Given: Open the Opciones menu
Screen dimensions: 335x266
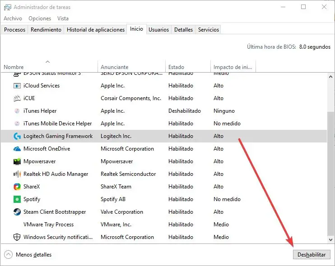Looking at the screenshot, I should [40, 18].
